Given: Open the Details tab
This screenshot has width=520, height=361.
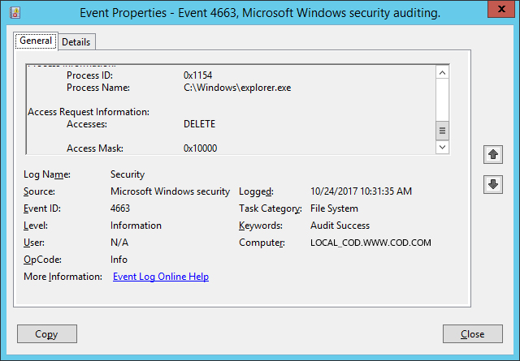Looking at the screenshot, I should coord(76,42).
